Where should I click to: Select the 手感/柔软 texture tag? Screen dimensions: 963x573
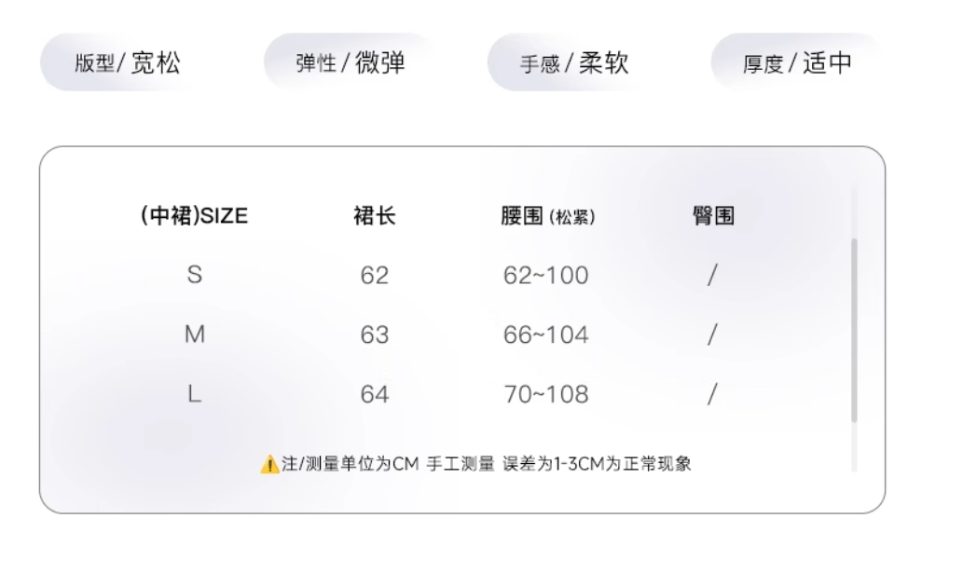pyautogui.click(x=574, y=63)
